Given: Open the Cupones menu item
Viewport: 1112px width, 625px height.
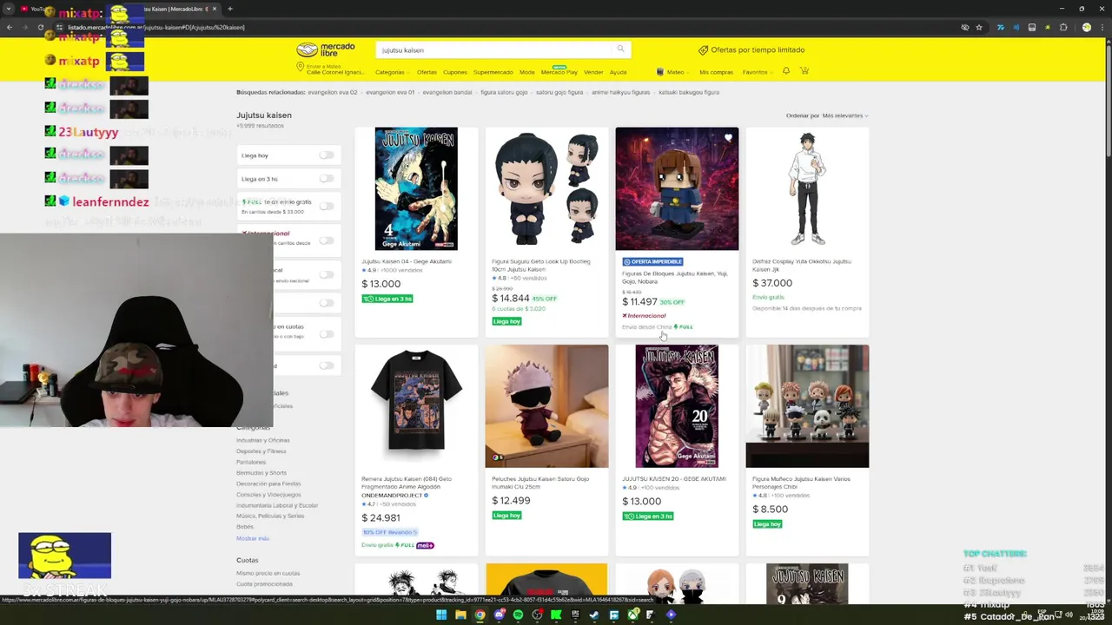Looking at the screenshot, I should [x=454, y=72].
